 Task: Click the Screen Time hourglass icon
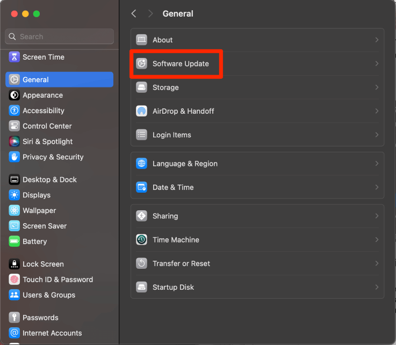15,57
